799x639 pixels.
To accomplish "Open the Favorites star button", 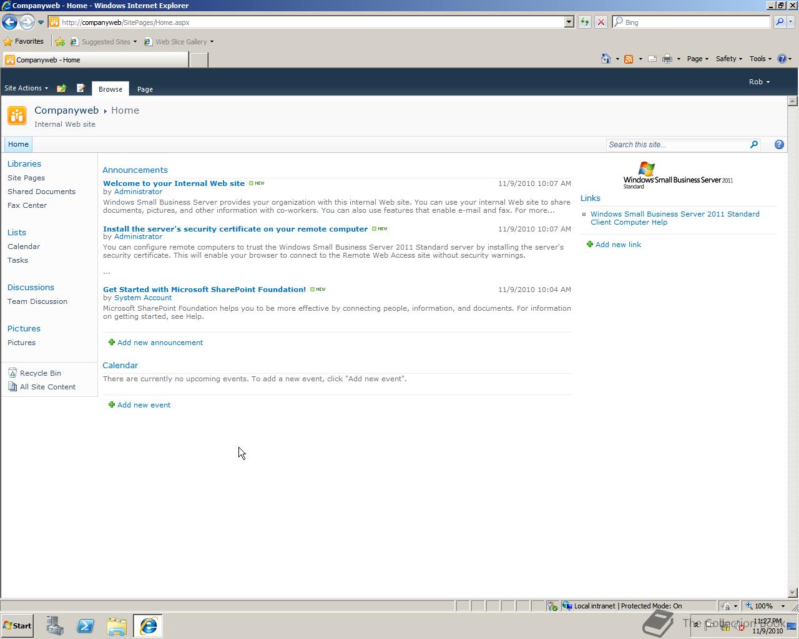I will pos(24,41).
